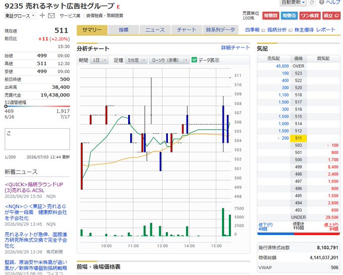Open the 株主優待 link

(x=304, y=30)
